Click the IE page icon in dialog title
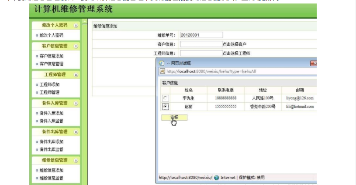 coord(162,63)
